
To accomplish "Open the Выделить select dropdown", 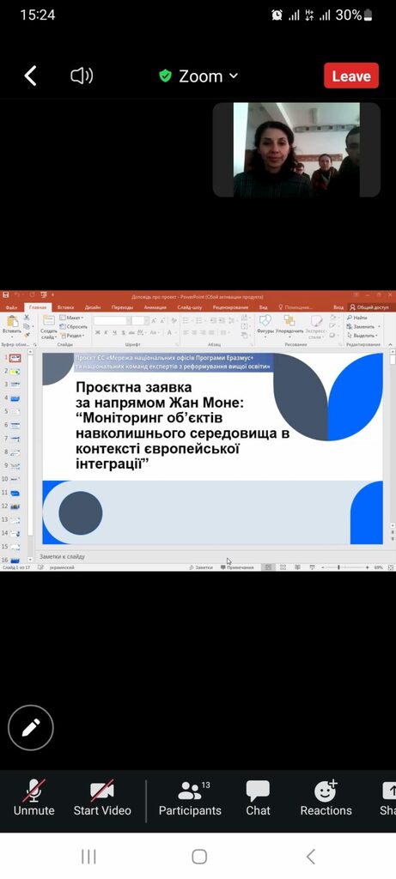I will [x=363, y=336].
